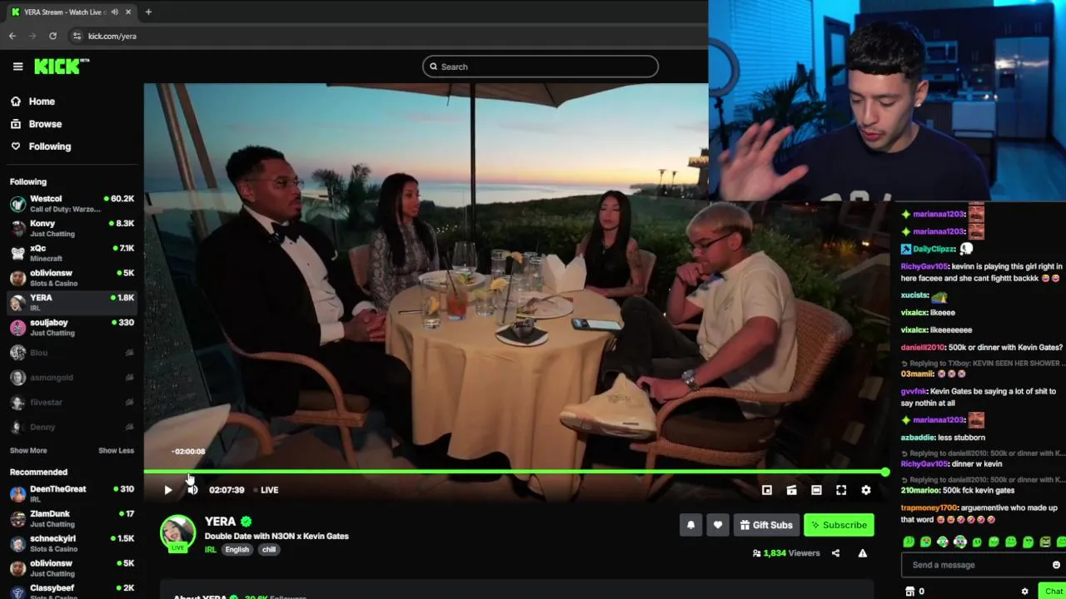Open YERA profile avatar
This screenshot has width=1066, height=599.
(177, 533)
